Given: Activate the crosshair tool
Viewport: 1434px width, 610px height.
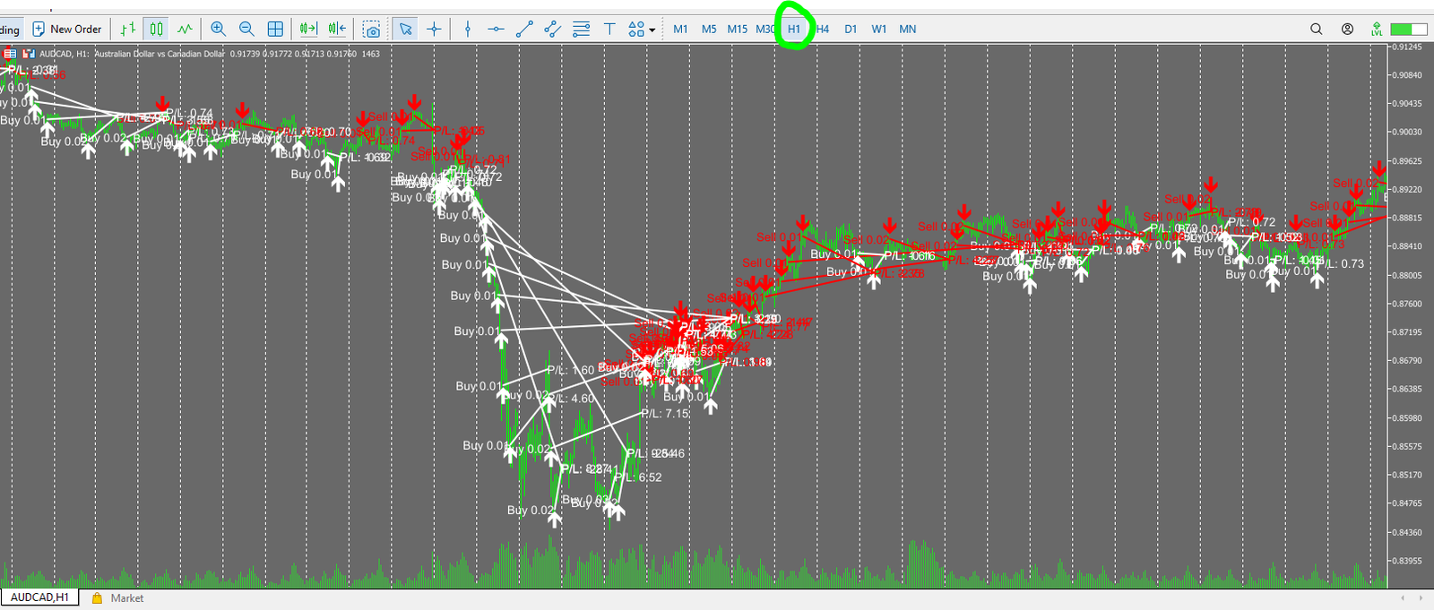Looking at the screenshot, I should coord(434,29).
